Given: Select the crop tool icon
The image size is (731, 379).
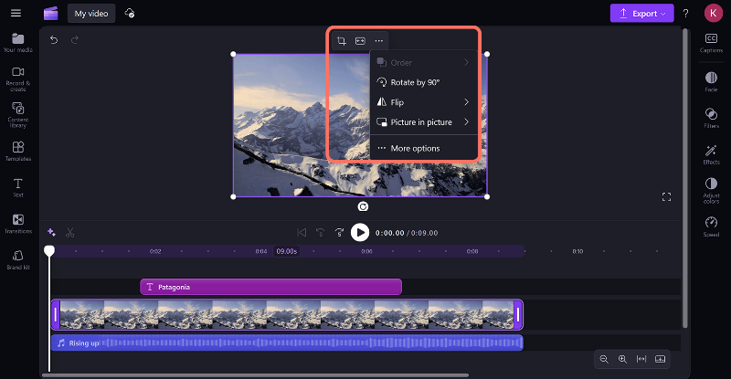Looking at the screenshot, I should (341, 41).
